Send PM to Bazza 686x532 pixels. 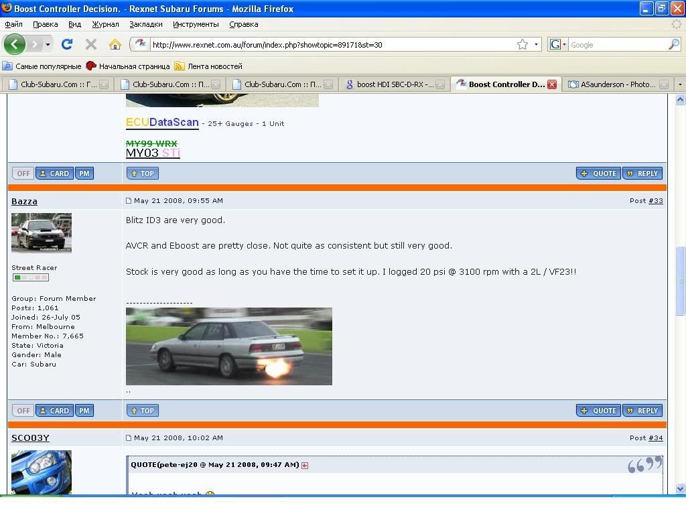click(x=84, y=411)
